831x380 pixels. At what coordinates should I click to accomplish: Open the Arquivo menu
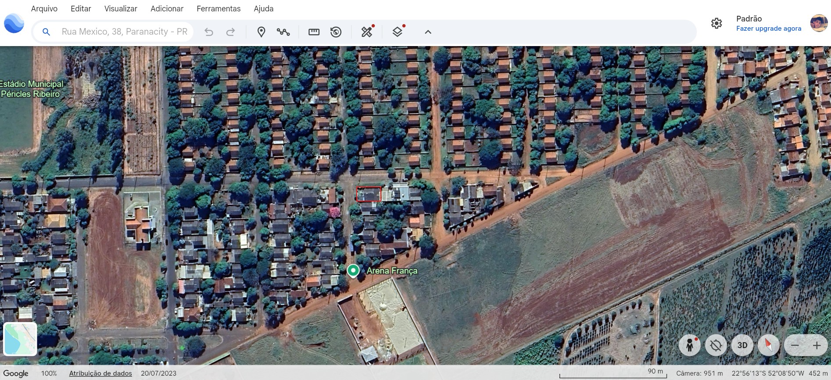[44, 9]
